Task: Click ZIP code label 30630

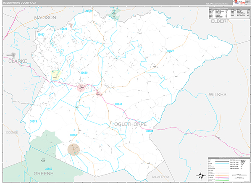Action: coord(84,73)
